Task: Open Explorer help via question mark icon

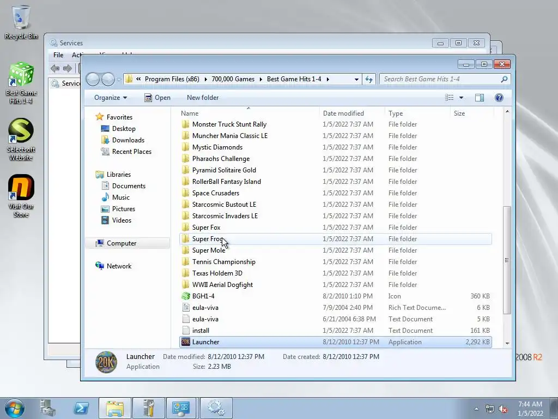Action: point(499,98)
